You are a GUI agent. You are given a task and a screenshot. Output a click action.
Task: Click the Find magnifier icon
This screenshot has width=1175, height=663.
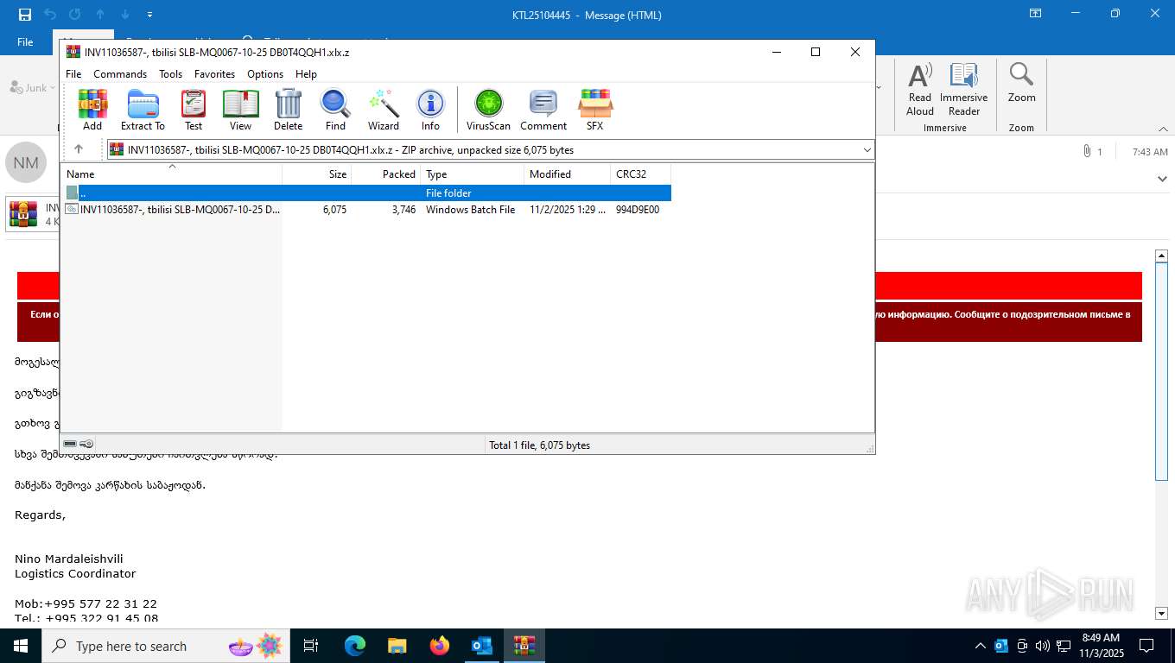[x=335, y=110]
